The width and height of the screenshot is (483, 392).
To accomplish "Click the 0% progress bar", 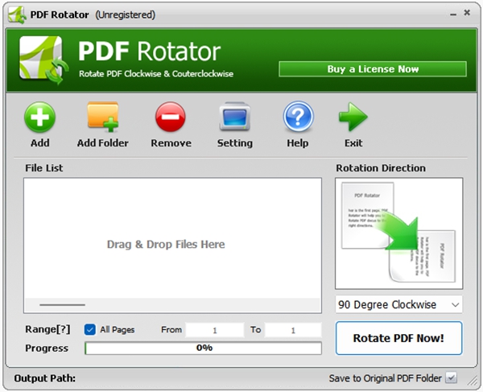I will pyautogui.click(x=203, y=348).
